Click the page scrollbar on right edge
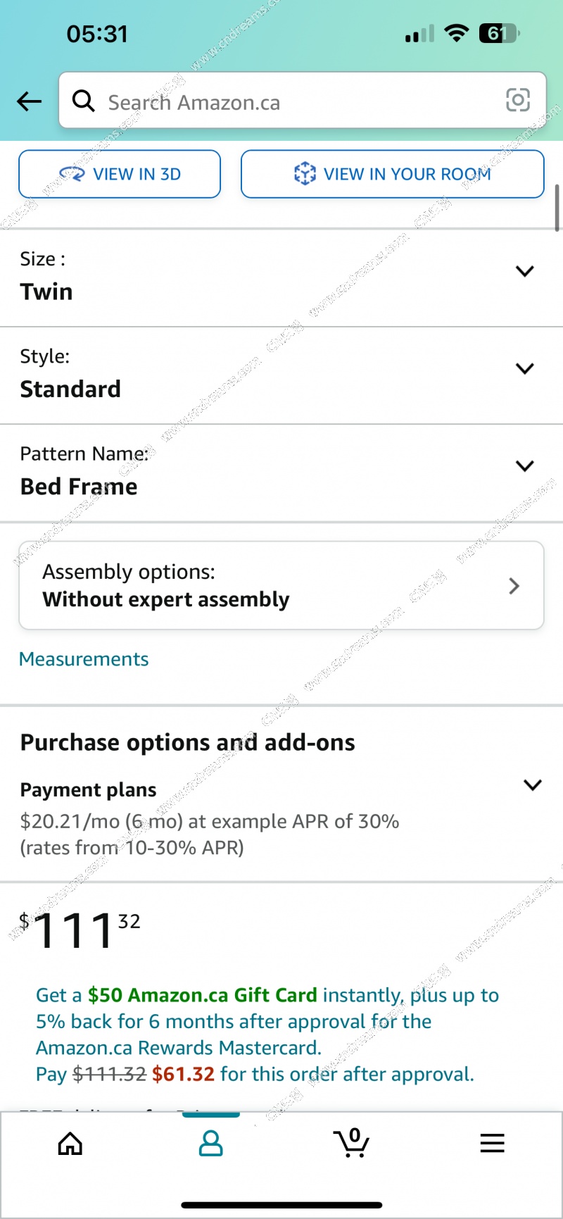This screenshot has height=1219, width=563. point(557,208)
